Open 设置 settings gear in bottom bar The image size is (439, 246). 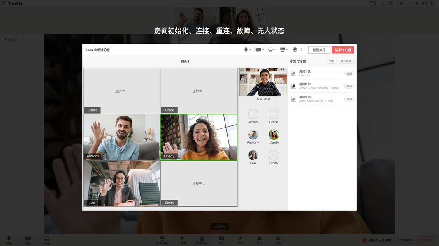click(x=278, y=238)
